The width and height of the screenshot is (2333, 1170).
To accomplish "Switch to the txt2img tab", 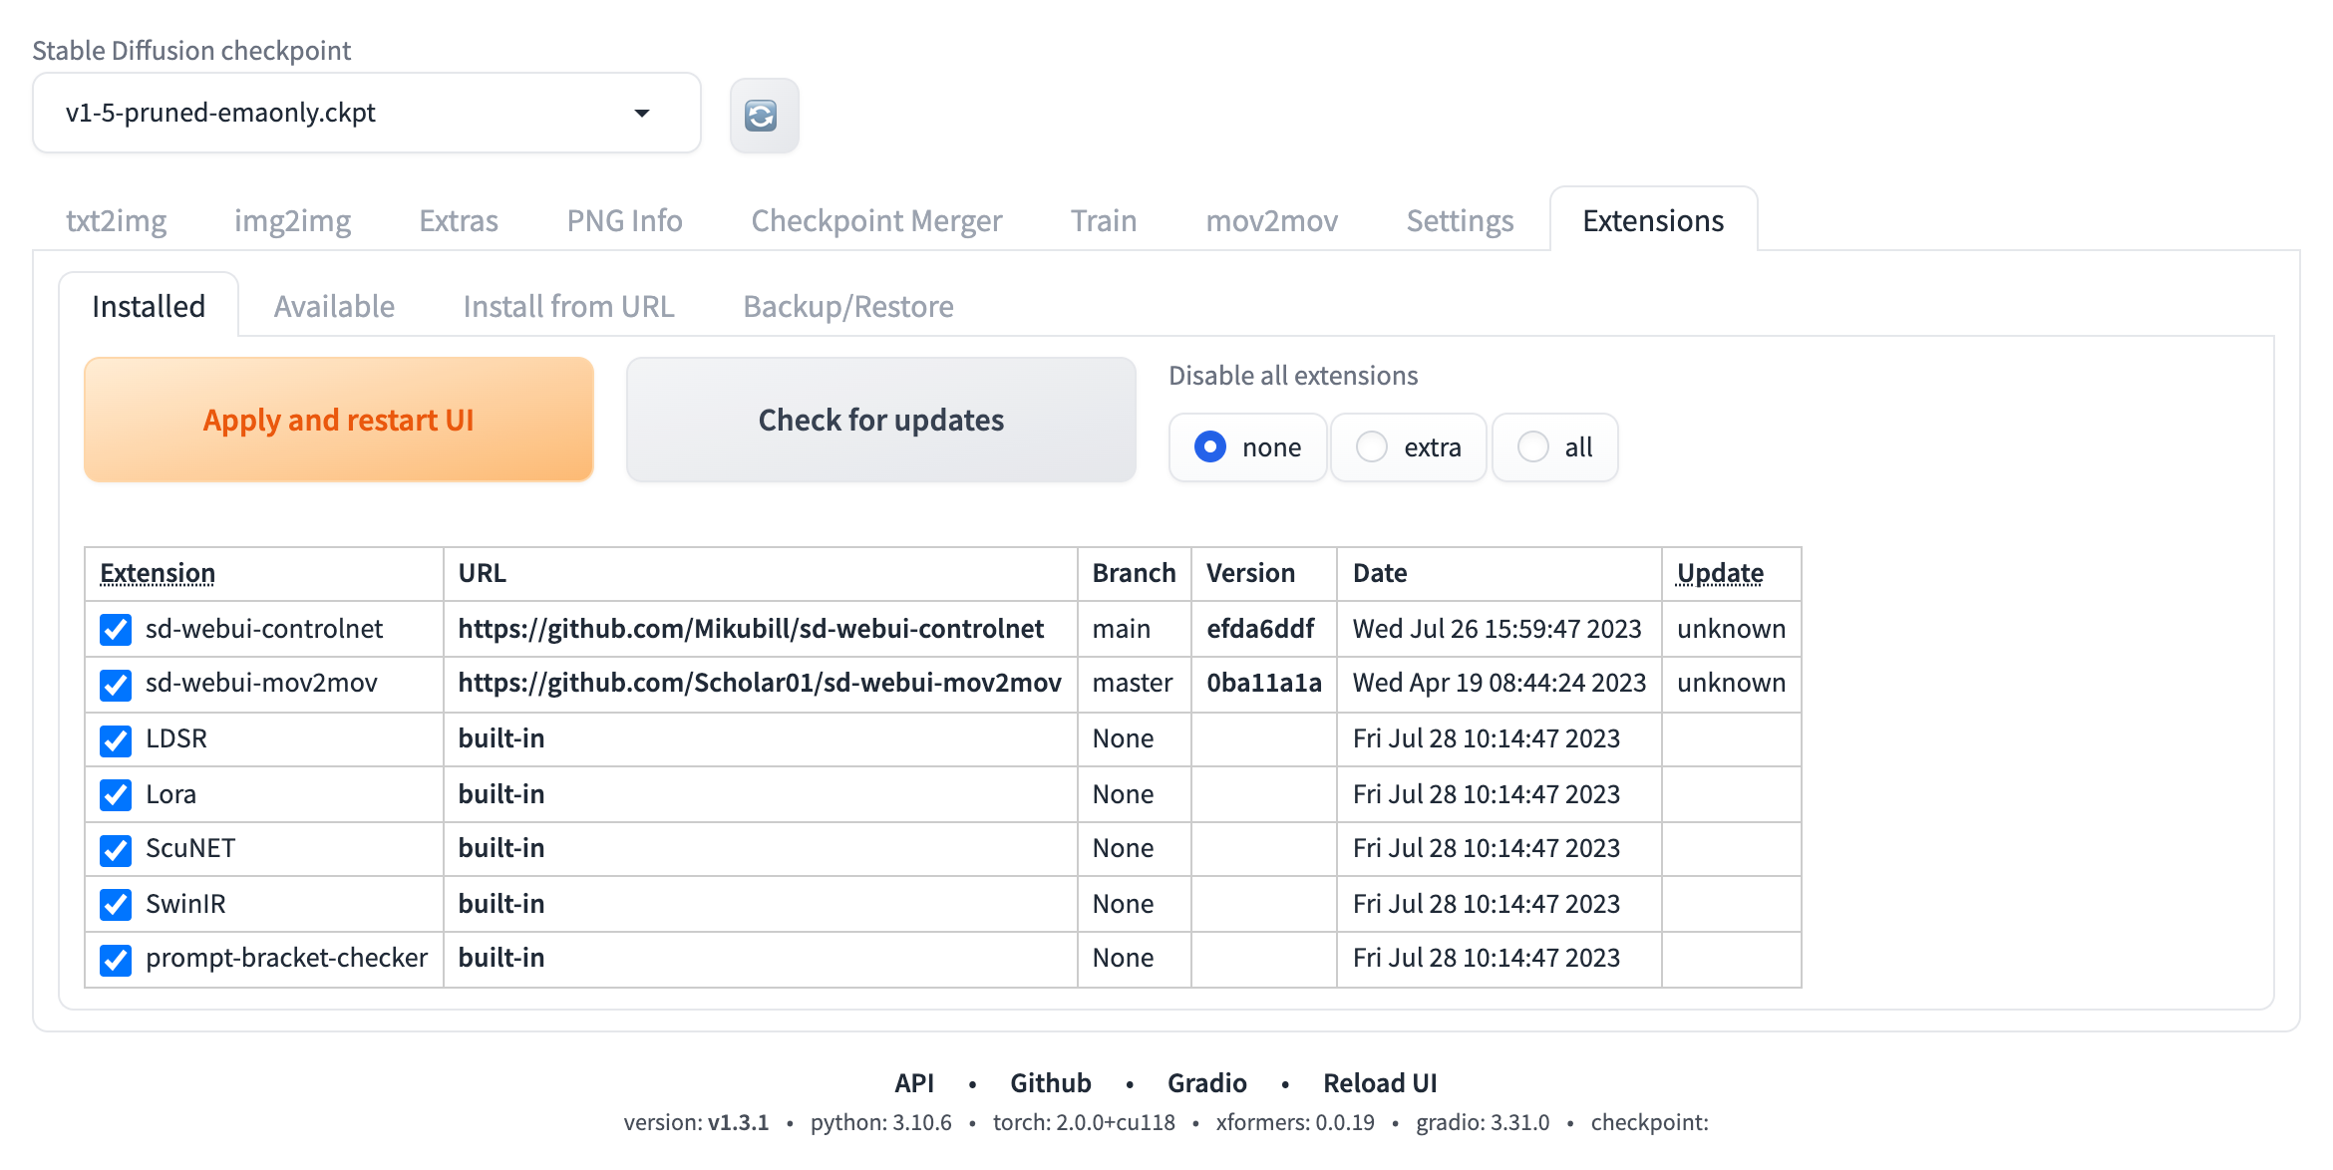I will 116,220.
